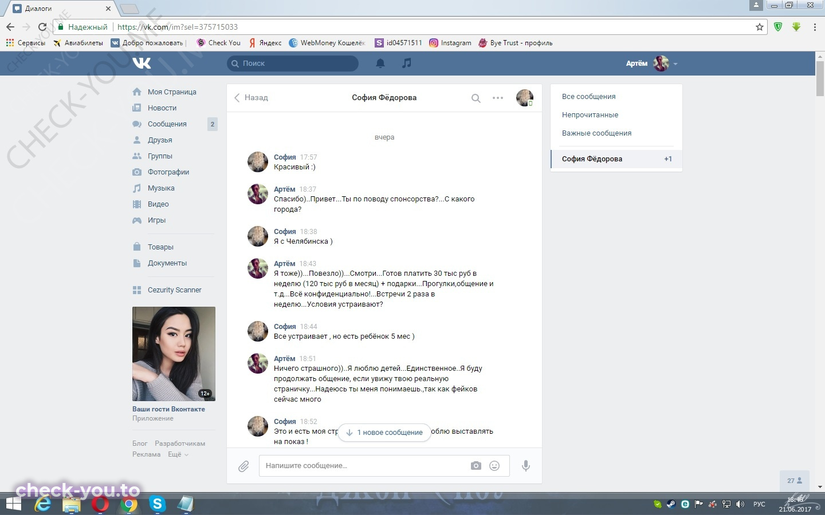Screen dimensions: 825x515
Task: Select Непрочитанные filter
Action: (x=590, y=114)
